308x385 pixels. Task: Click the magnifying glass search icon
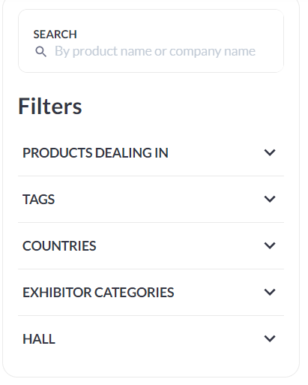40,52
